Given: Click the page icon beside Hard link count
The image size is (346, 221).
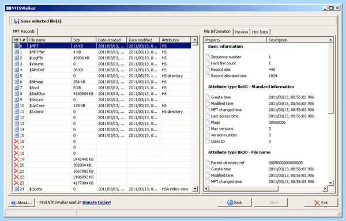Looking at the screenshot, I should 208,63.
